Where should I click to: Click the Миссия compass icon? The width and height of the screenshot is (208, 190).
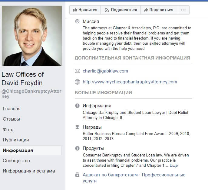pyautogui.click(x=77, y=21)
